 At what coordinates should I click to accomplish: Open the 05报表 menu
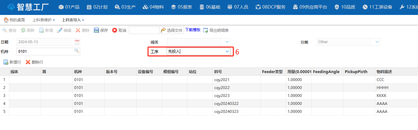[x=181, y=7]
